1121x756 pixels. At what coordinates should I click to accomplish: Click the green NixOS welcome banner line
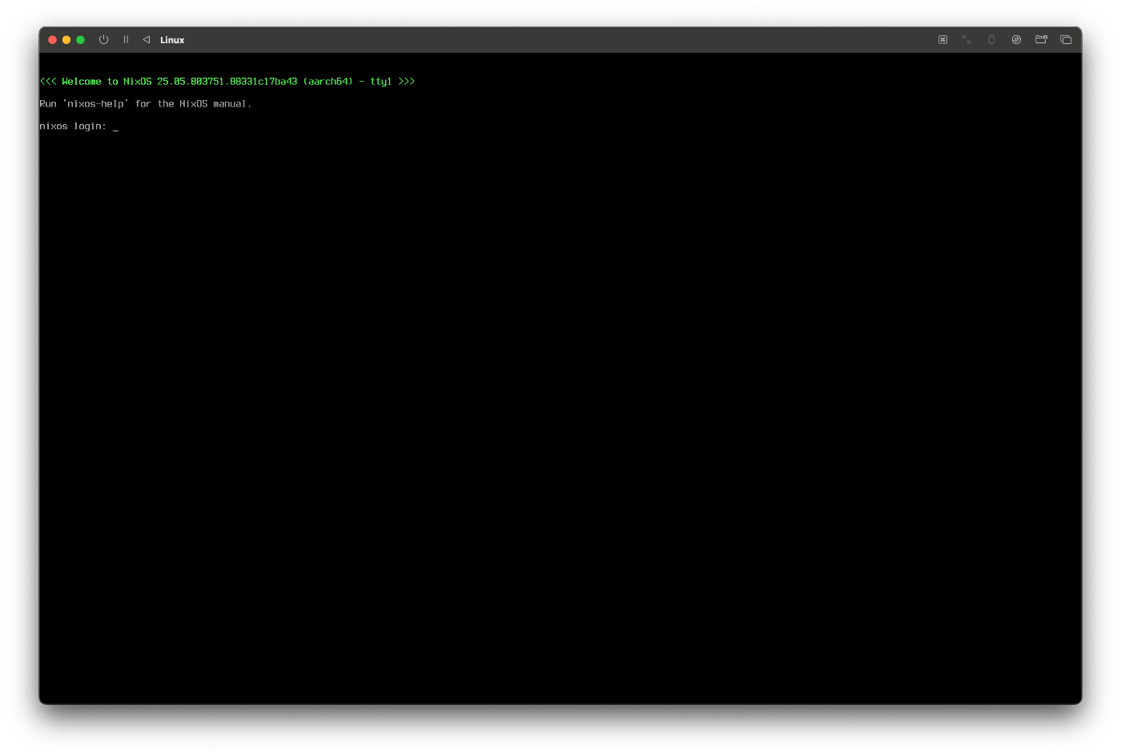227,82
